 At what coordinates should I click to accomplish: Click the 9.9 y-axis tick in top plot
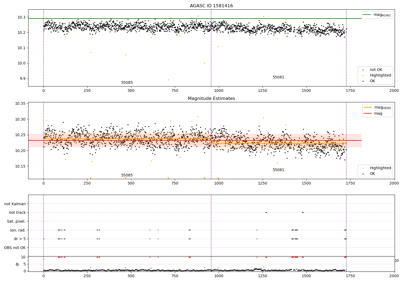point(23,79)
